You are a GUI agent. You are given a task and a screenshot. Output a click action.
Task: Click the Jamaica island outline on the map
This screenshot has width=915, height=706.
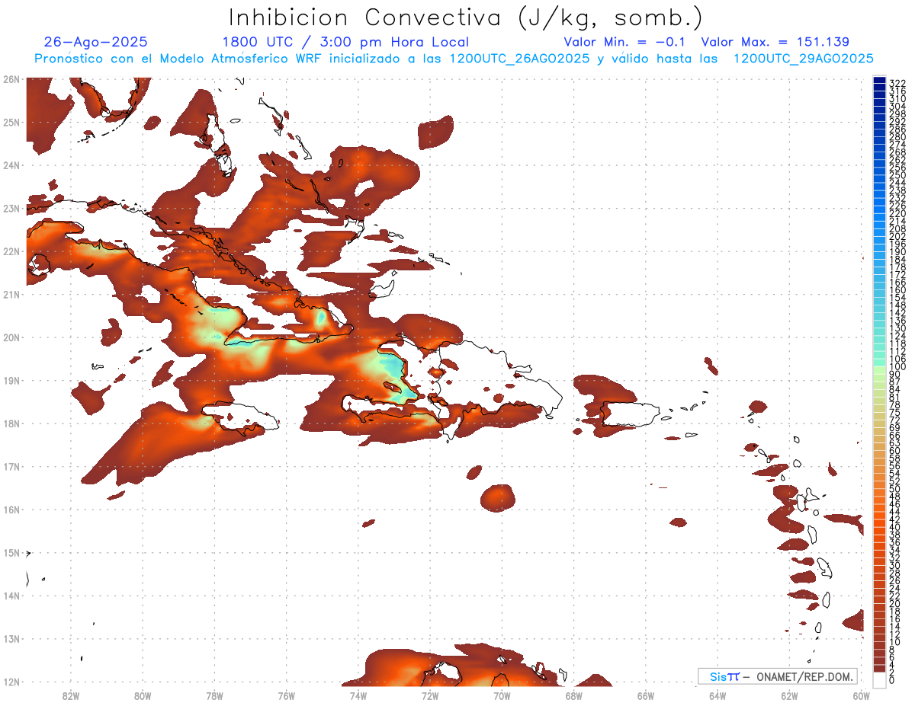[x=239, y=419]
